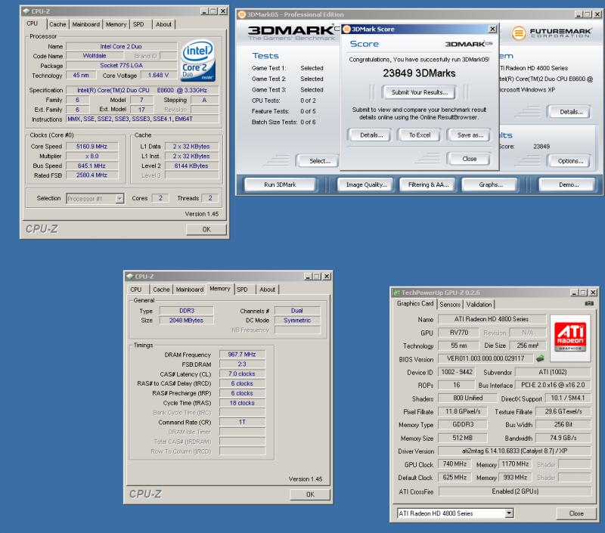Image resolution: width=605 pixels, height=533 pixels.
Task: Click the FSB:DRAM 2:3 value
Action: [x=242, y=364]
